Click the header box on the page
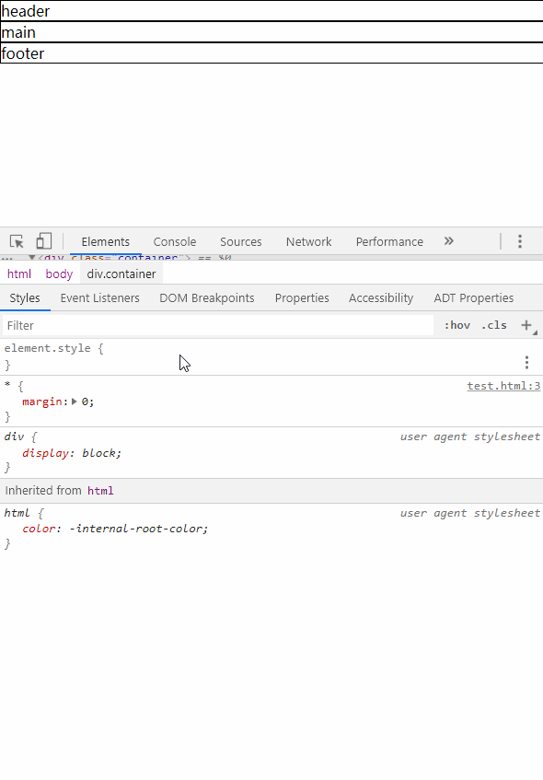 (271, 11)
